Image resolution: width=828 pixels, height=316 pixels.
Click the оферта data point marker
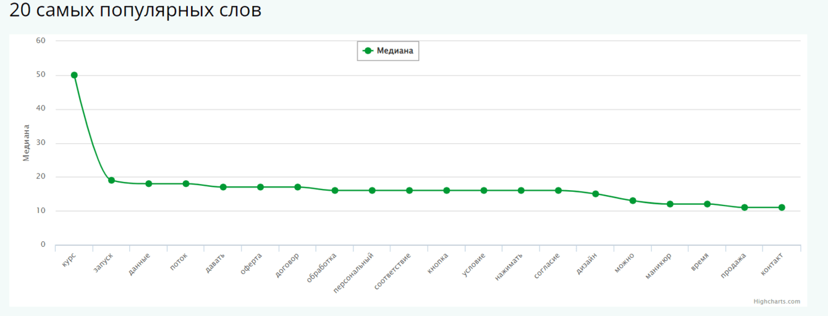click(260, 187)
